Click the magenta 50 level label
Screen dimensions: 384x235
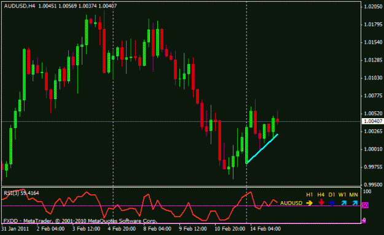click(365, 205)
